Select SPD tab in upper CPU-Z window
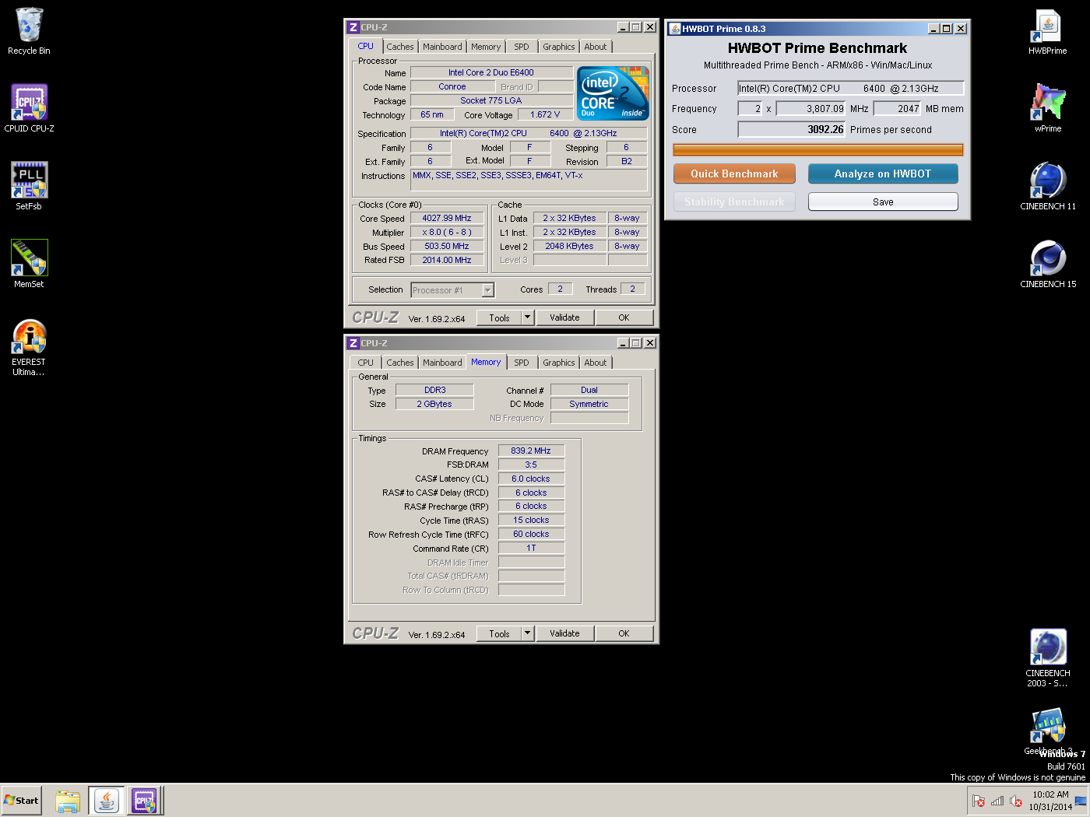The image size is (1090, 817). pos(522,47)
